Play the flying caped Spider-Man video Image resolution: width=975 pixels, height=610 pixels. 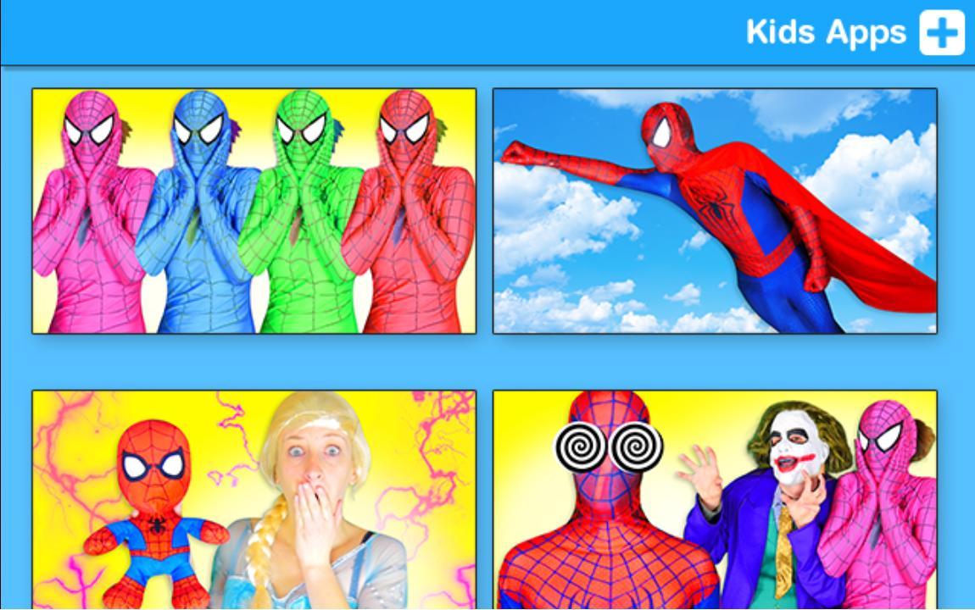(715, 211)
